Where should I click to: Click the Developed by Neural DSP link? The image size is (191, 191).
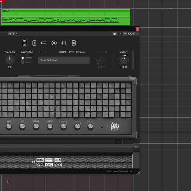[119, 172]
